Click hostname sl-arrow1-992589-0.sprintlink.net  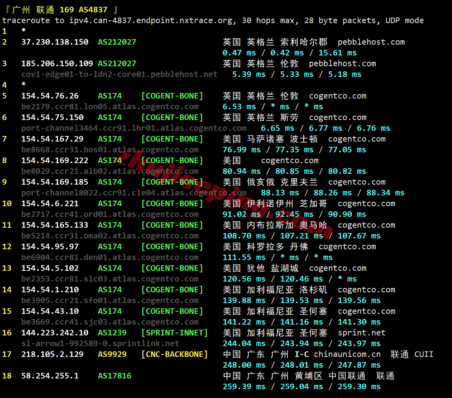click(x=100, y=344)
